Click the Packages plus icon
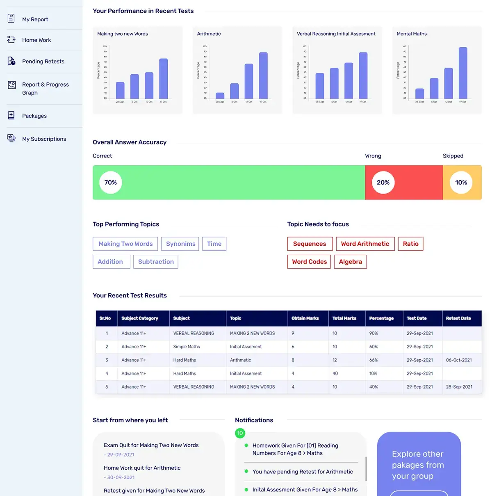The width and height of the screenshot is (492, 496). (x=11, y=115)
